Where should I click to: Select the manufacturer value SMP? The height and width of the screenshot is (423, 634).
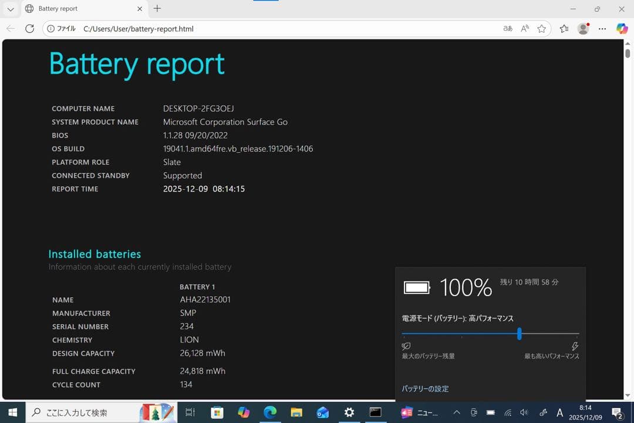click(188, 313)
